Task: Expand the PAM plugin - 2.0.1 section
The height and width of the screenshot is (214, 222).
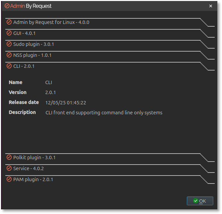Action: (33, 179)
